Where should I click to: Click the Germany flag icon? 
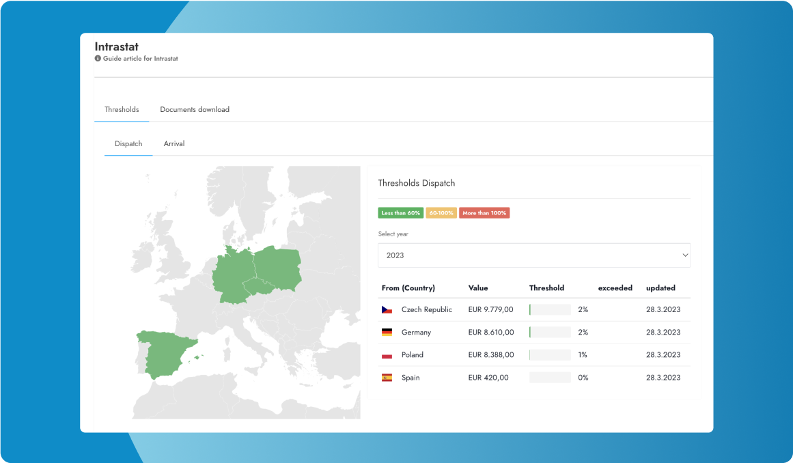pos(387,333)
